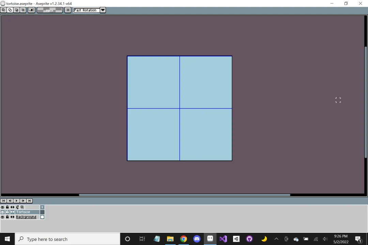The height and width of the screenshot is (245, 368).
Task: Click the Fast Rotation algorithm field
Action: pos(87,10)
